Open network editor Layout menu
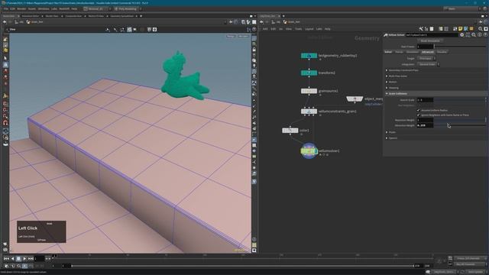Screen dimensions: 489x275 pyautogui.click(x=309, y=29)
